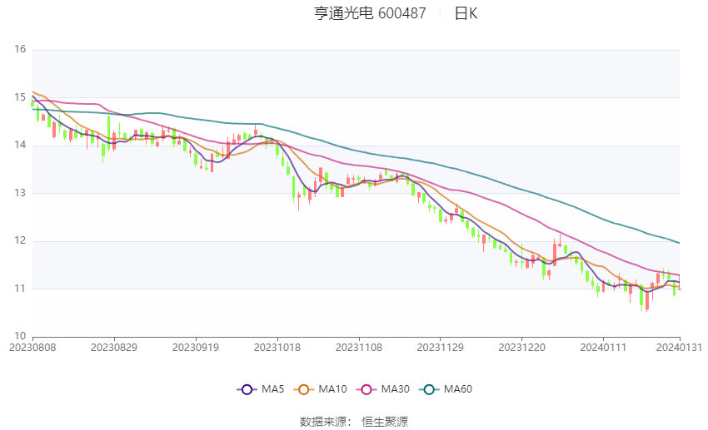Click the x-axis date 20240111
Image resolution: width=708 pixels, height=430 pixels.
click(603, 348)
